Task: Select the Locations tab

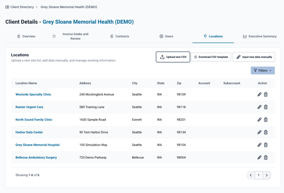Action: pos(213,36)
